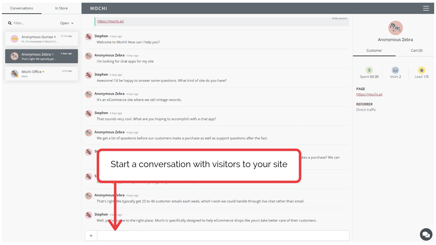Open the Cart (0) tab
This screenshot has width=436, height=245.
point(417,51)
